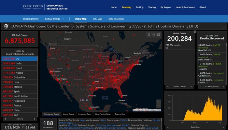This screenshot has height=130, width=228.
Task: Select South Africa in the country list
Action: (x=19, y=96)
